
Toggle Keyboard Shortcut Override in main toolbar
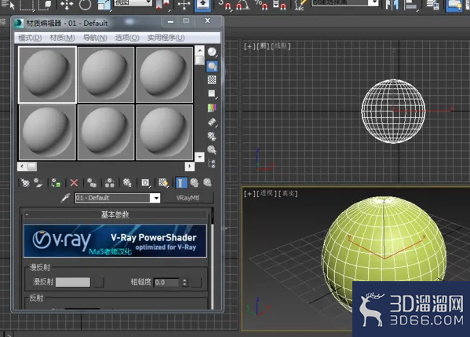[203, 5]
